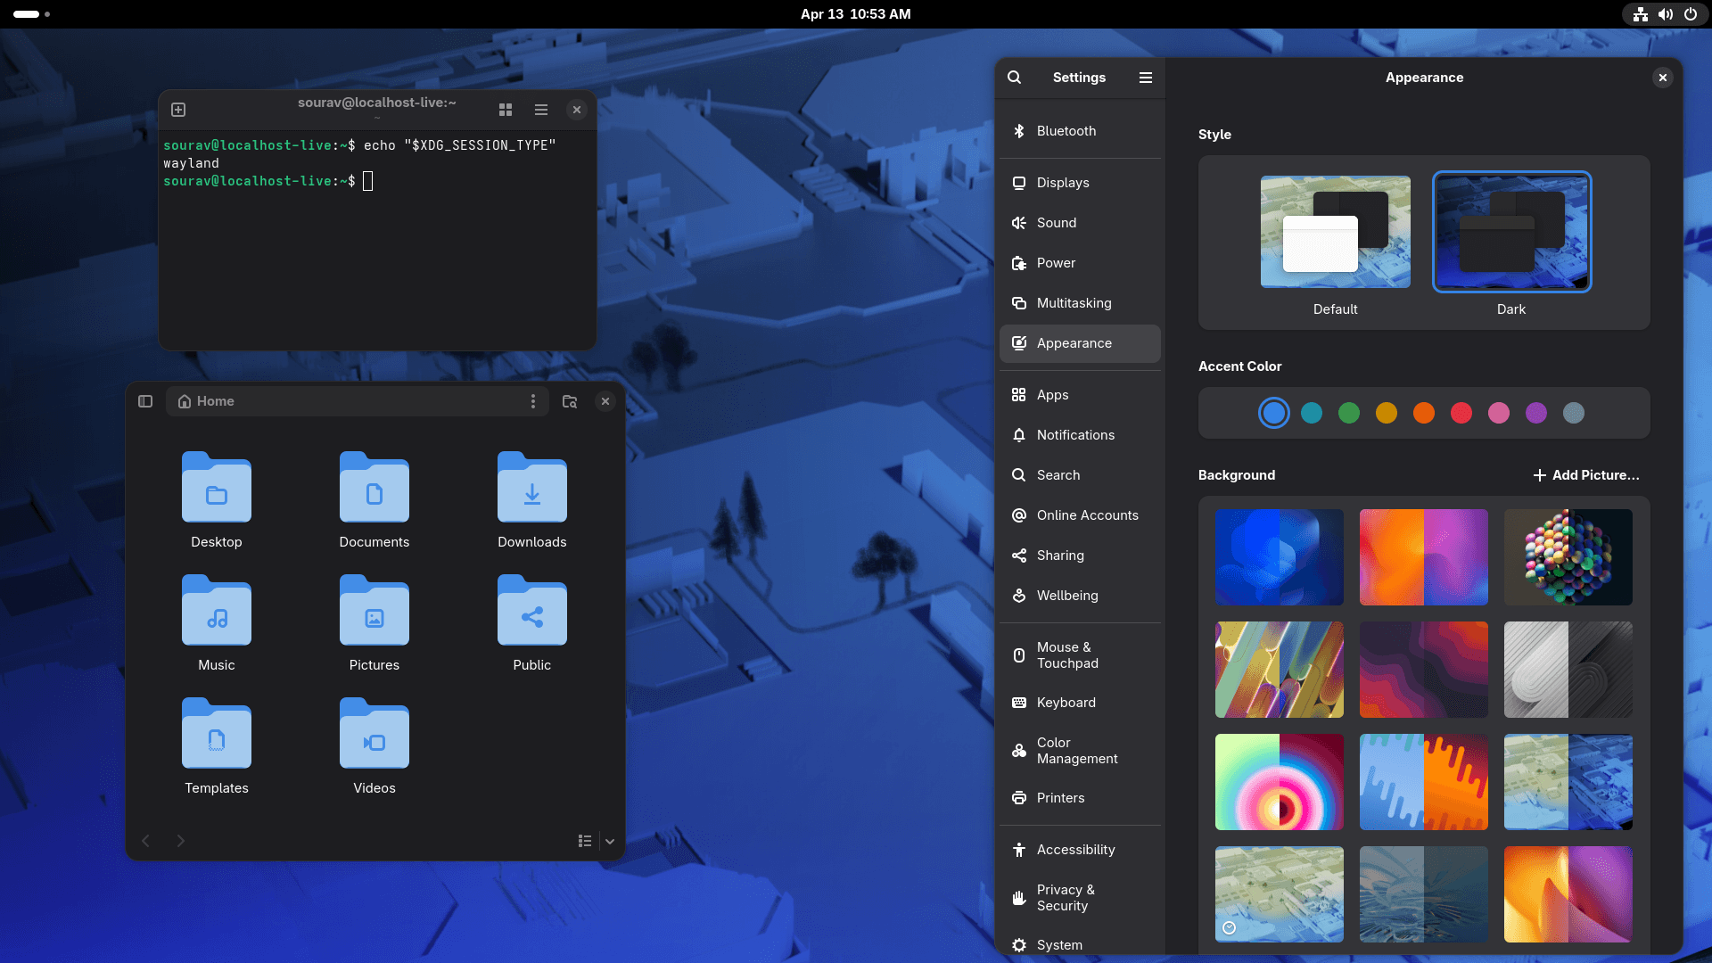
Task: Open the Printers settings section
Action: pos(1059,798)
